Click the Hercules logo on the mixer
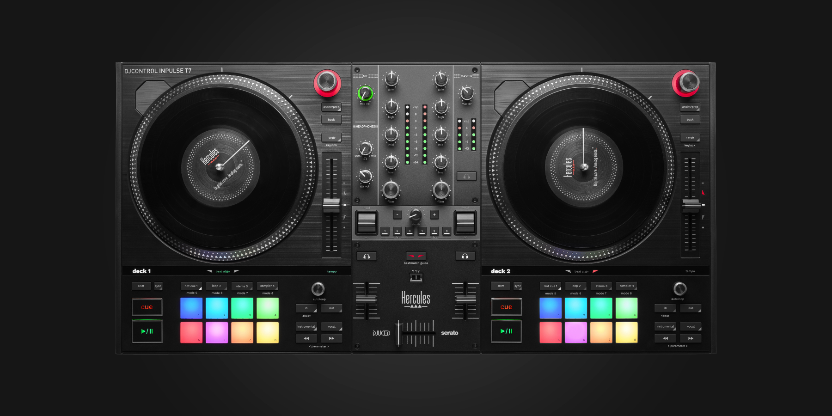Image resolution: width=832 pixels, height=416 pixels. coord(415,300)
